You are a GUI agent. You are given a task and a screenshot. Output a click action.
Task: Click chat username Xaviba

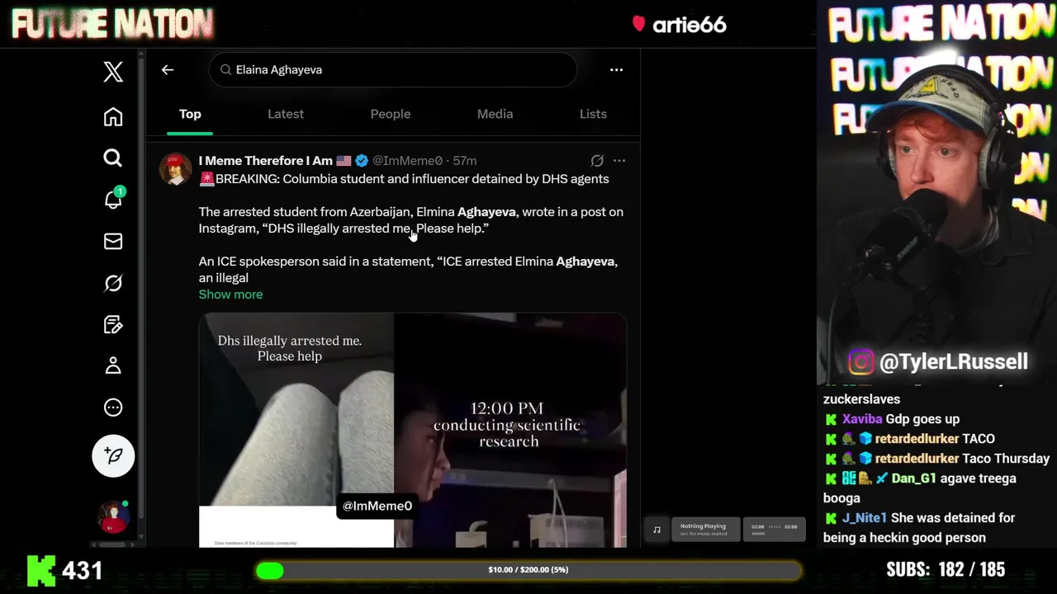click(862, 419)
